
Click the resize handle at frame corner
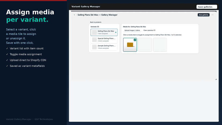[x=216, y=79]
